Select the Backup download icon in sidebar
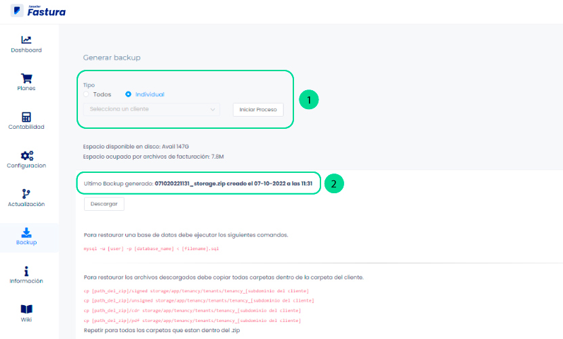563x339 pixels. [26, 232]
